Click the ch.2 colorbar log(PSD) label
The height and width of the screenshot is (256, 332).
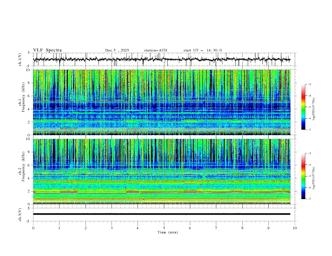point(314,178)
